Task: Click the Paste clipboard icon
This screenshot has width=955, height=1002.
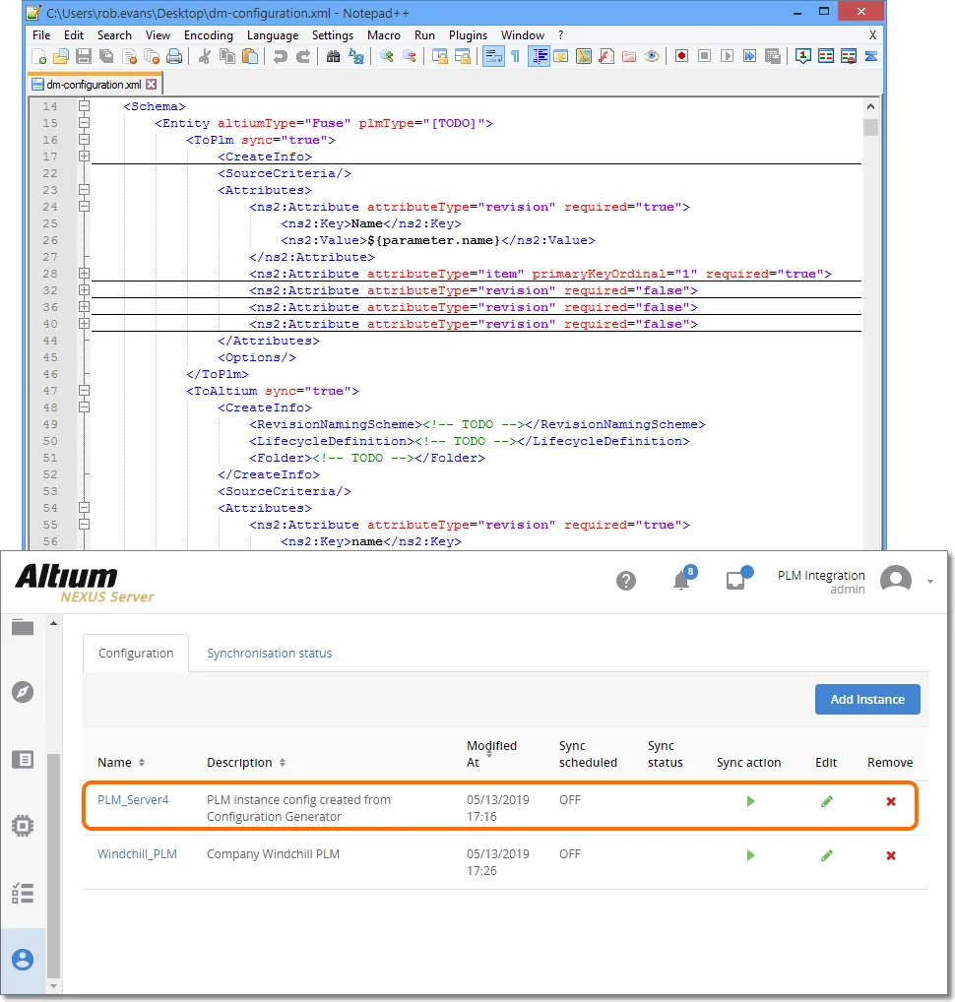Action: coord(250,57)
